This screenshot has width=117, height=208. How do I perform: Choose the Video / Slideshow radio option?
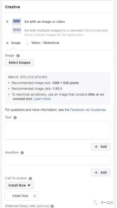(x=28, y=43)
